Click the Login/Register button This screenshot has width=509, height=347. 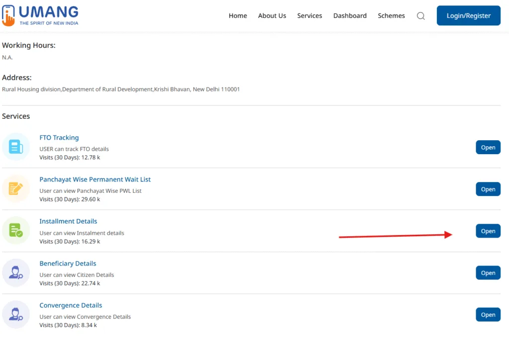pyautogui.click(x=468, y=15)
